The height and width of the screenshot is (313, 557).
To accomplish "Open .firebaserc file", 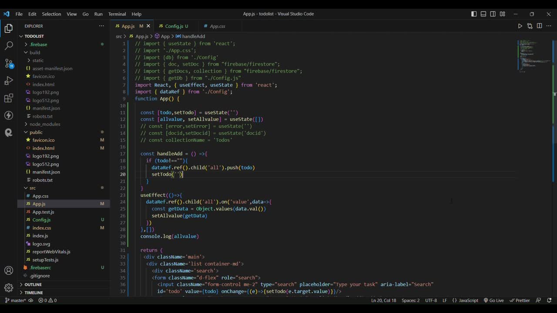I will (40, 268).
